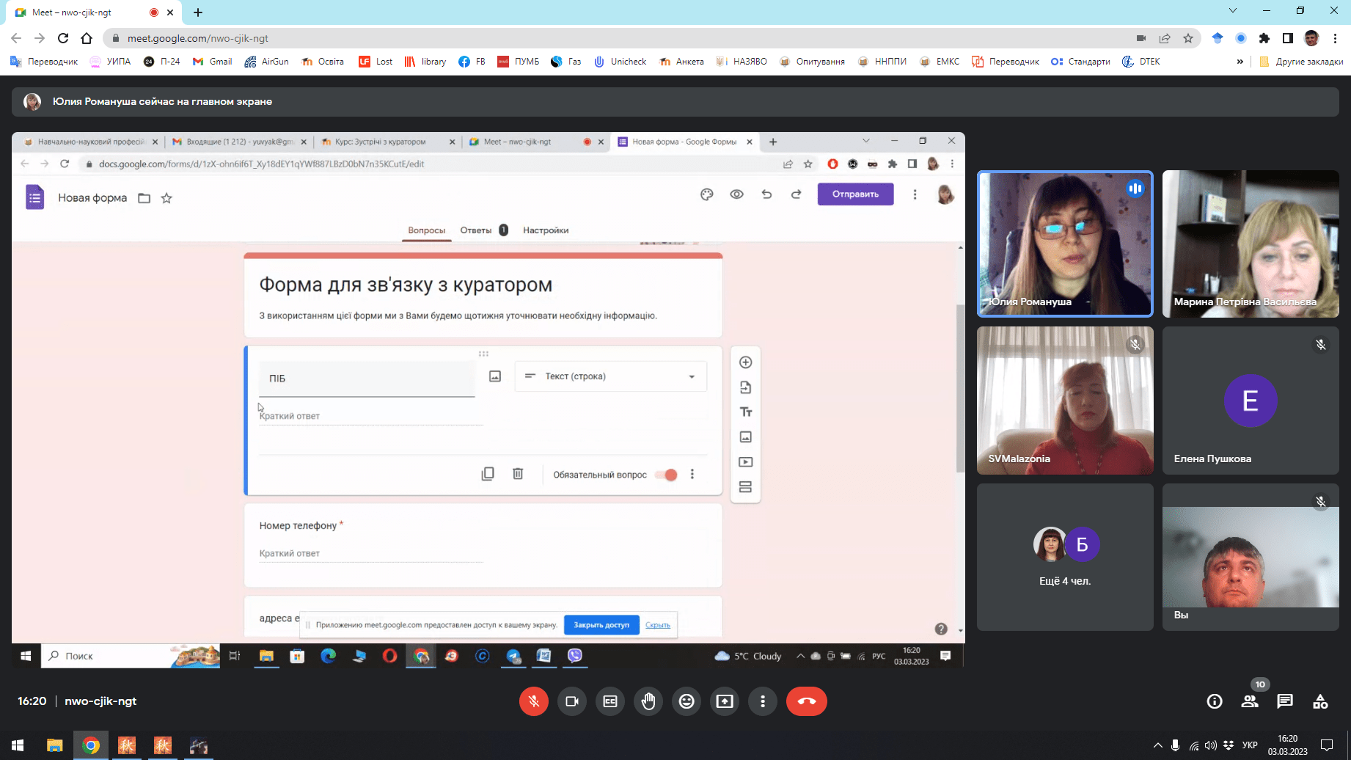The image size is (1351, 760).
Task: Open Chrome tab search dropdown arrow
Action: click(1233, 11)
